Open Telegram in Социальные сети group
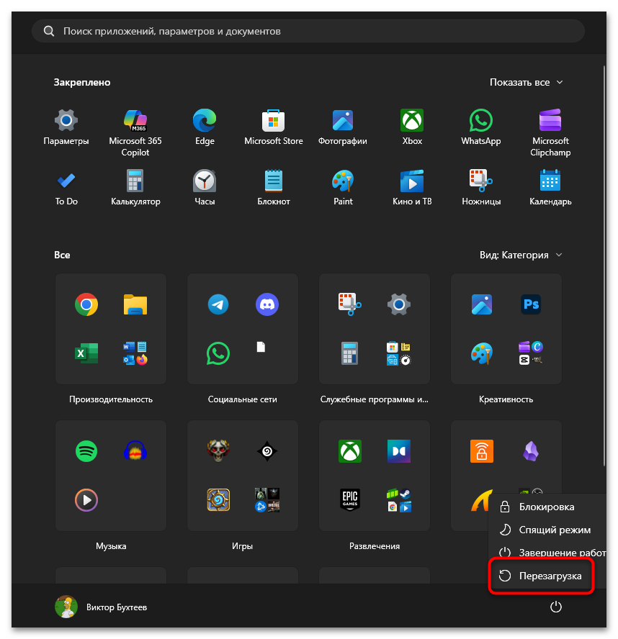This screenshot has width=618, height=639. pos(218,305)
